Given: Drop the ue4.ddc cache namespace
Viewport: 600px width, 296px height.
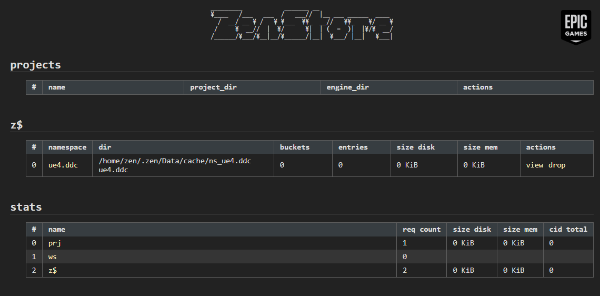Looking at the screenshot, I should pyautogui.click(x=557, y=165).
